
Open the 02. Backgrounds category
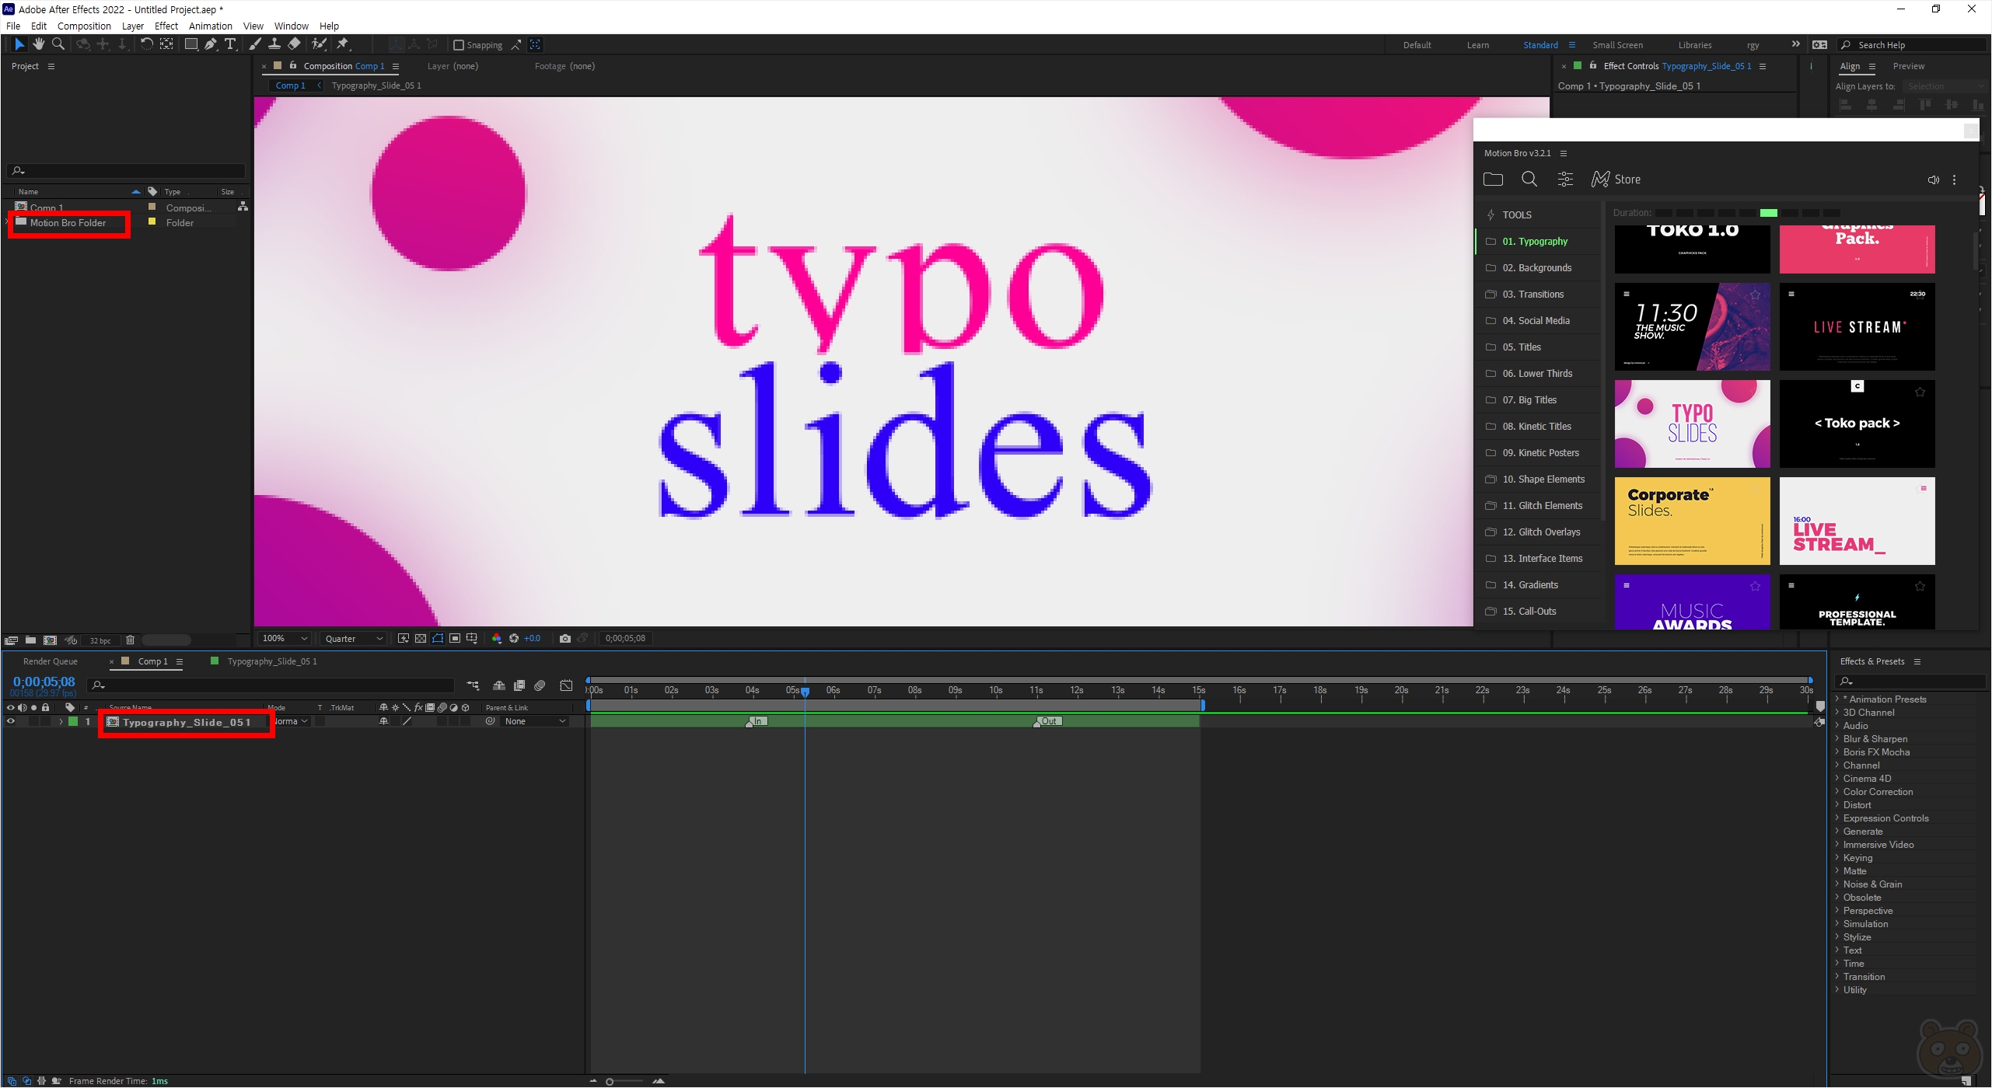coord(1539,268)
